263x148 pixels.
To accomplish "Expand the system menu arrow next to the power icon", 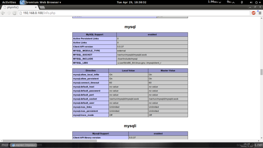I will pyautogui.click(x=260, y=2).
